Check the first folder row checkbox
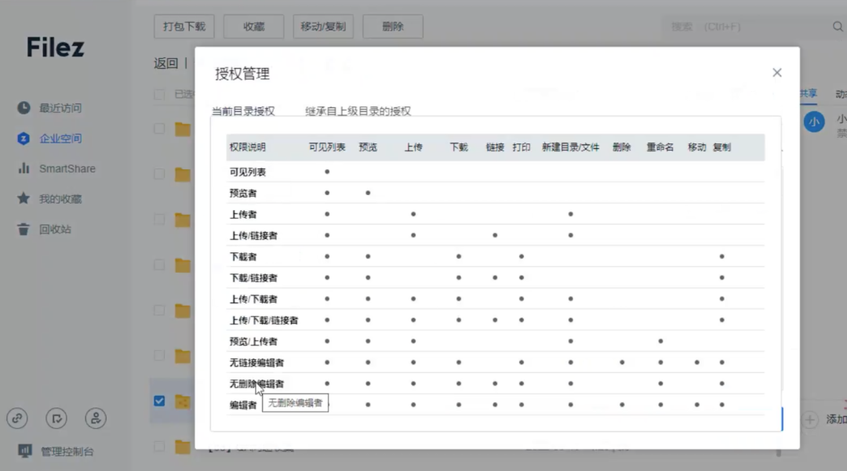Viewport: 847px width, 471px height. [x=159, y=129]
